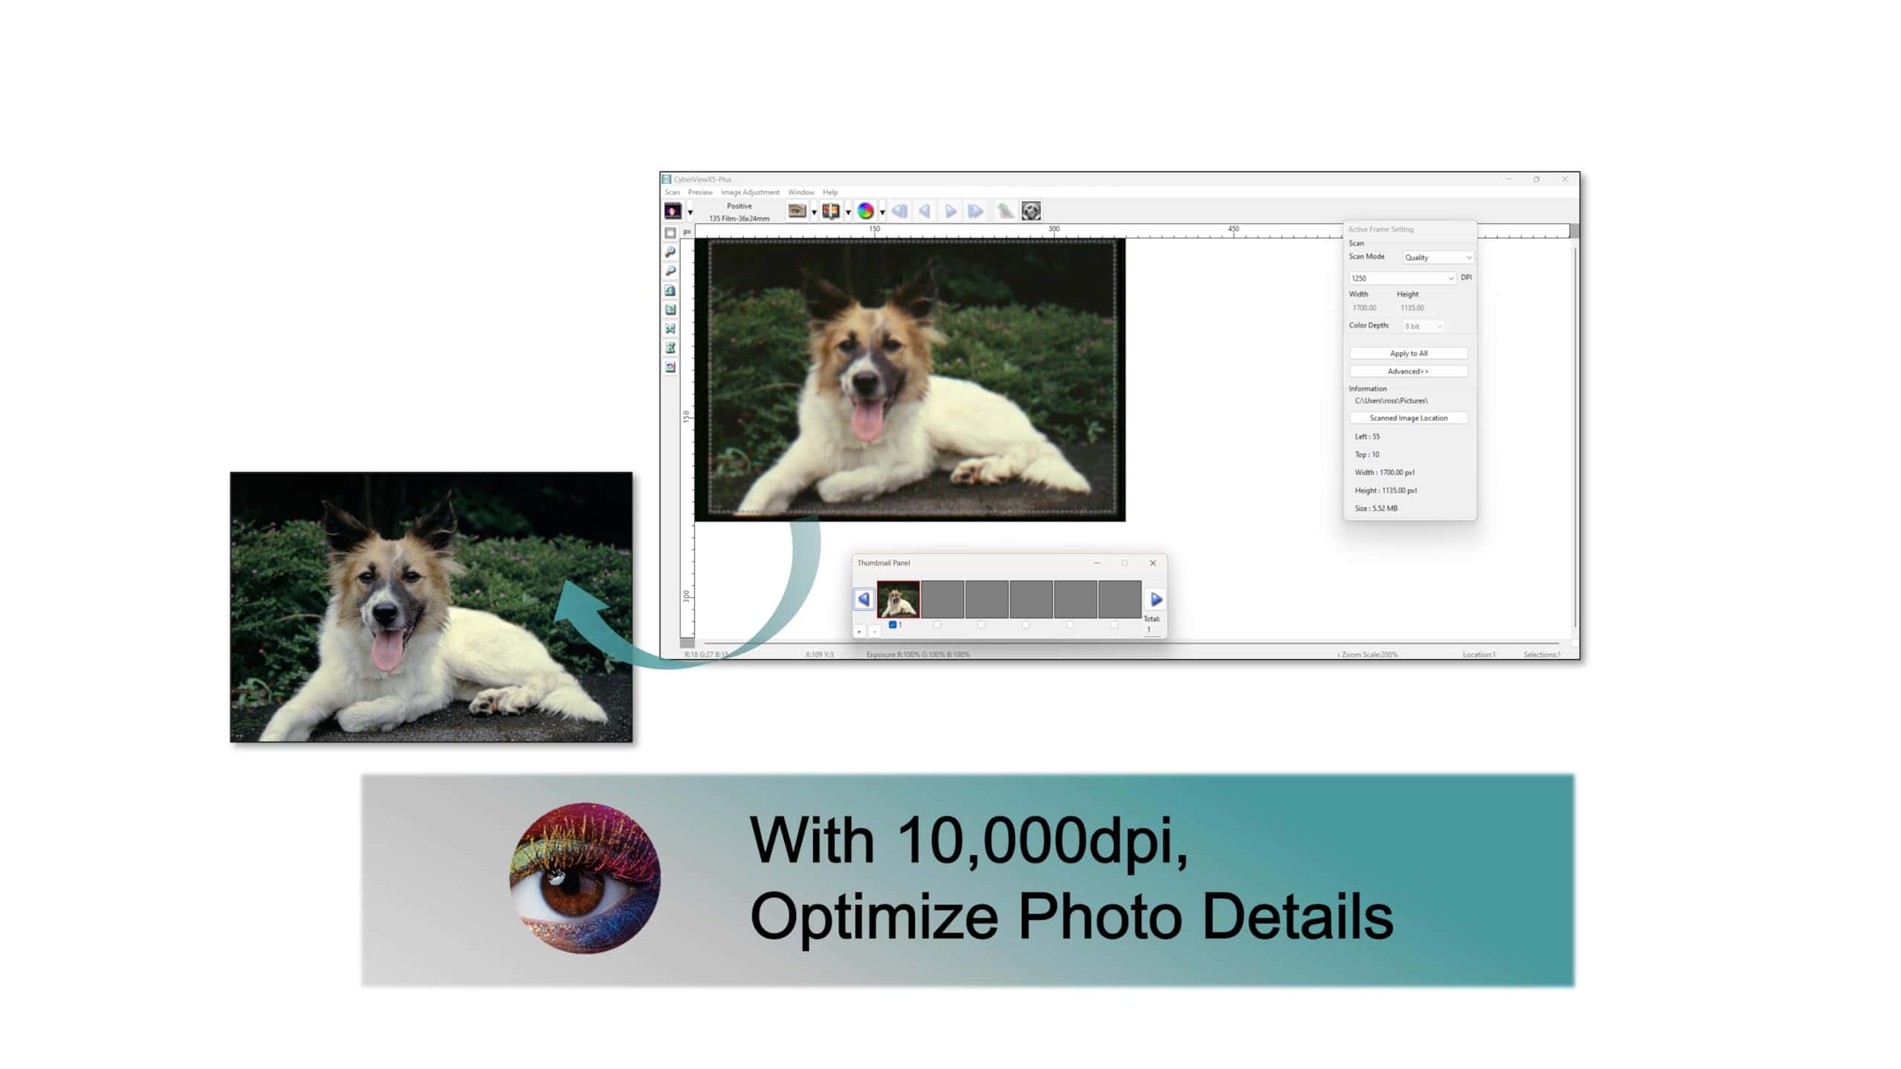Open the Preview menu
Screen dimensions: 1901x1069
point(700,192)
